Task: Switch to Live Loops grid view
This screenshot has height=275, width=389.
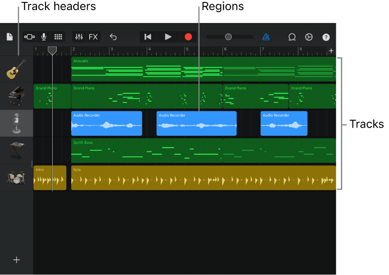Action: [x=58, y=37]
